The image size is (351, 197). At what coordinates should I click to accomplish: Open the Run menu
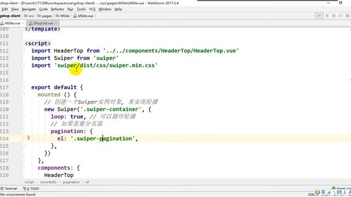click(x=70, y=9)
